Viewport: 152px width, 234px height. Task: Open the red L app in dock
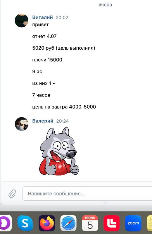click(112, 223)
